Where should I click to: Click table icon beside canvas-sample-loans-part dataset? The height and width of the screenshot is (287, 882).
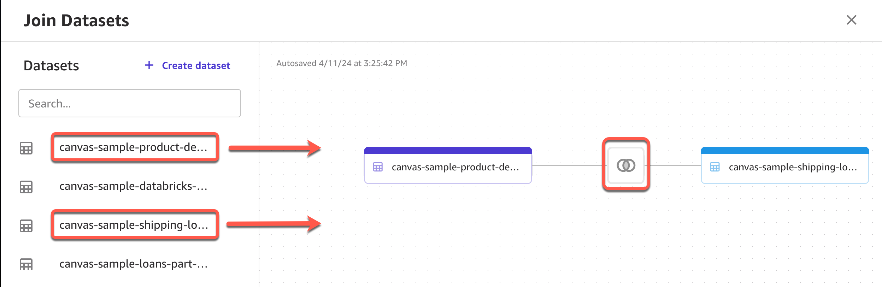(x=26, y=264)
